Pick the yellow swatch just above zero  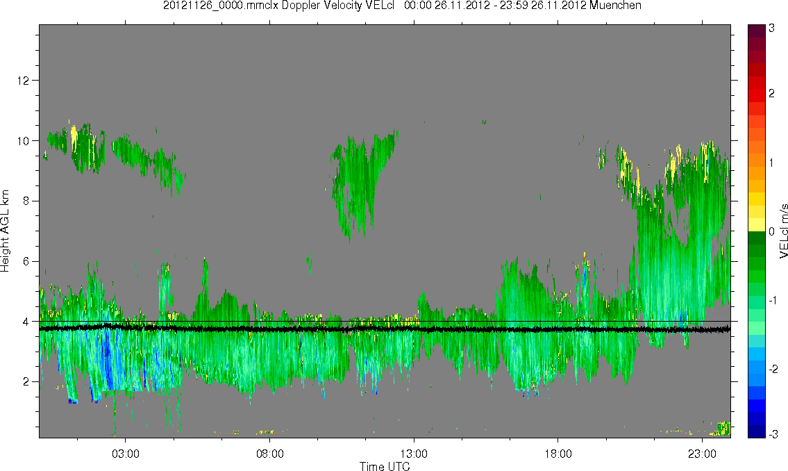(x=757, y=224)
